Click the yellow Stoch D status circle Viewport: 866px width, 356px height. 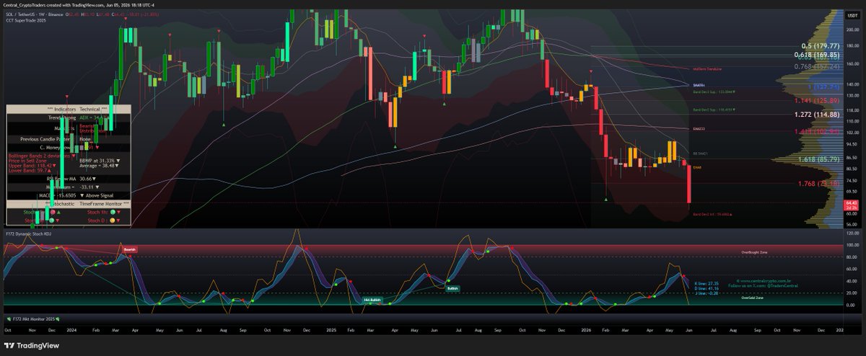(113, 221)
